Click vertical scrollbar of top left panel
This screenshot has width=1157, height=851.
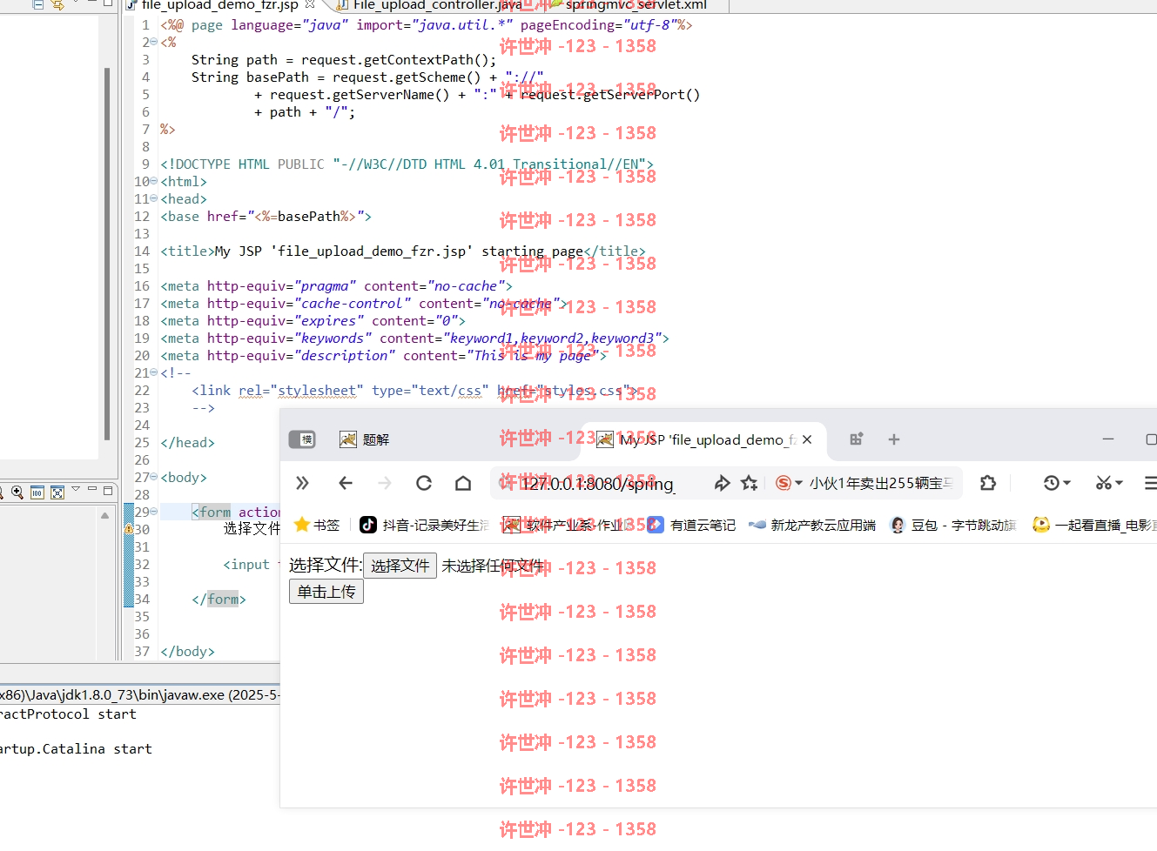point(107,254)
